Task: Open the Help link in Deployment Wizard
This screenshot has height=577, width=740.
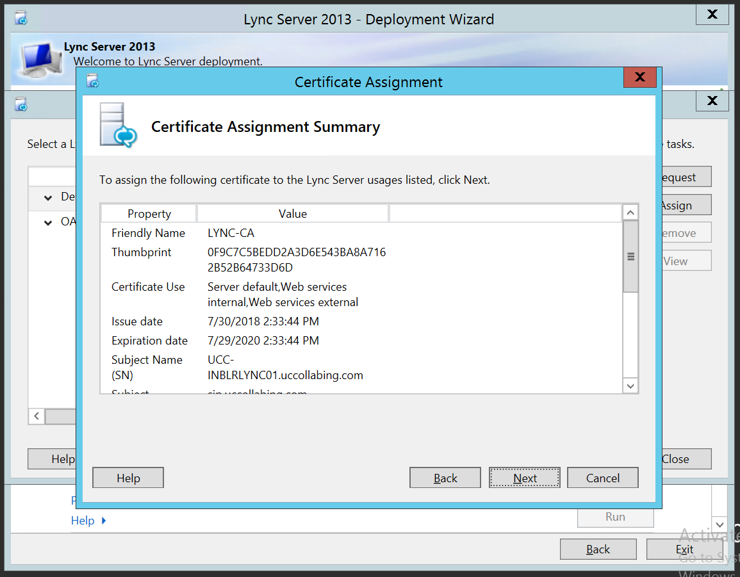Action: point(83,521)
